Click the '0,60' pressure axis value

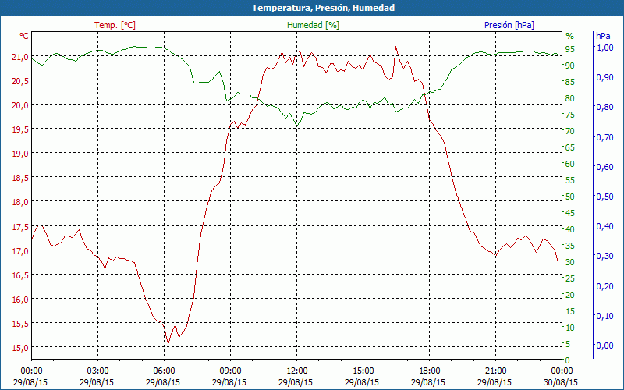coord(604,167)
